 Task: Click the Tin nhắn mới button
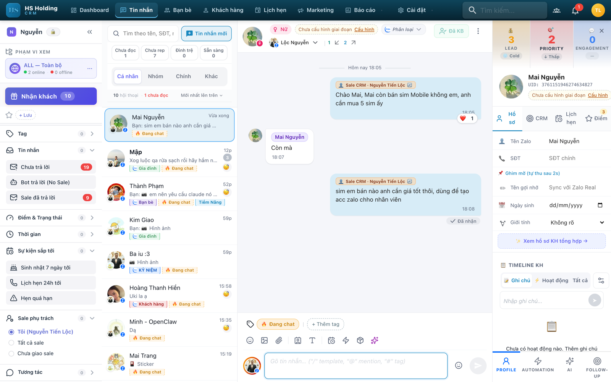206,34
